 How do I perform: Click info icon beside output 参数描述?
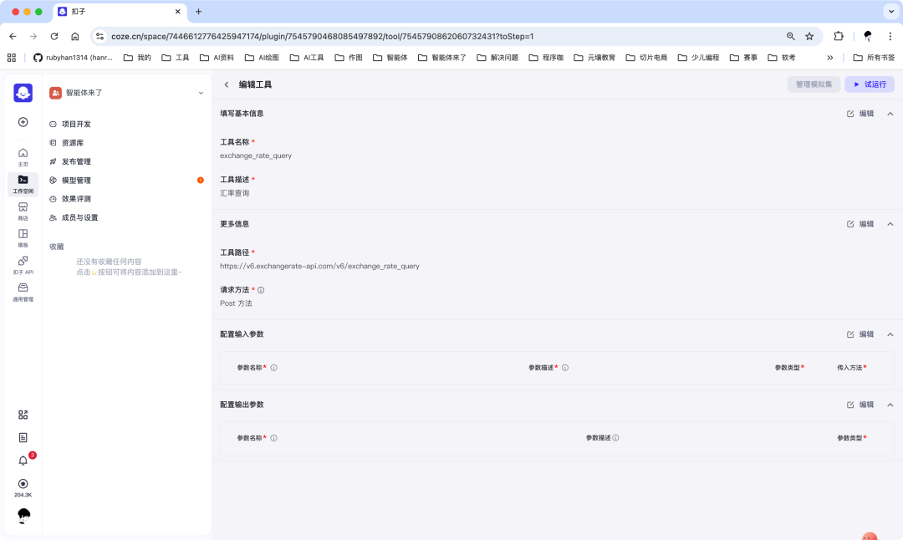coord(615,438)
